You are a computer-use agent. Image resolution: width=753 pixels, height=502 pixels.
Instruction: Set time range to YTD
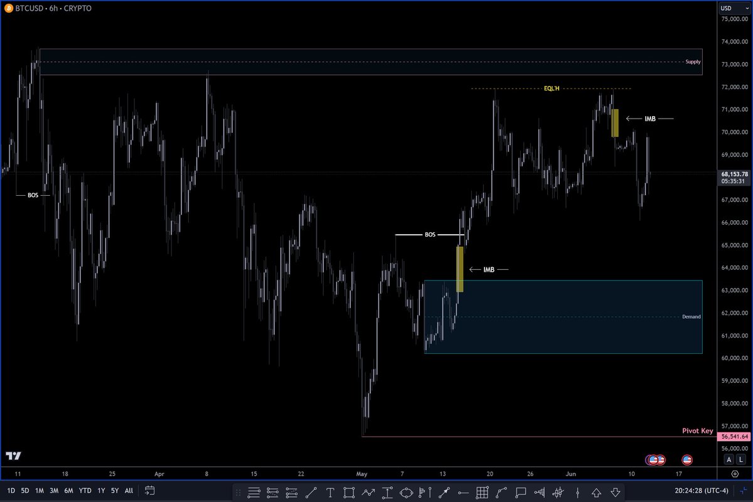pos(85,491)
